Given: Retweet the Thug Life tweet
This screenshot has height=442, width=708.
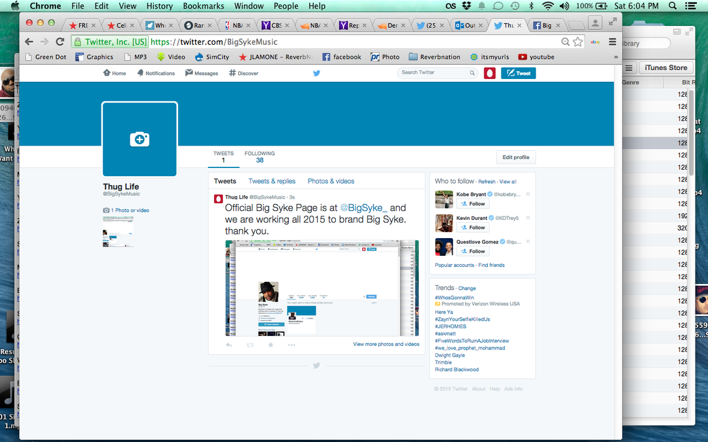Looking at the screenshot, I should pos(250,345).
